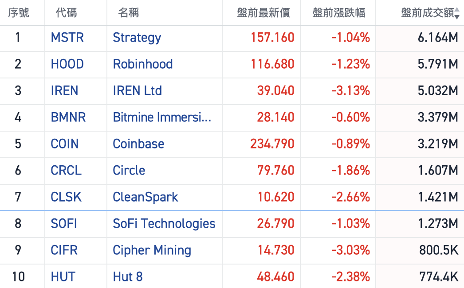
Task: Select the CleanSpark stock name
Action: [x=145, y=197]
